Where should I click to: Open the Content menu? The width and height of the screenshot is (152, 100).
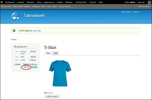click(x=21, y=2)
